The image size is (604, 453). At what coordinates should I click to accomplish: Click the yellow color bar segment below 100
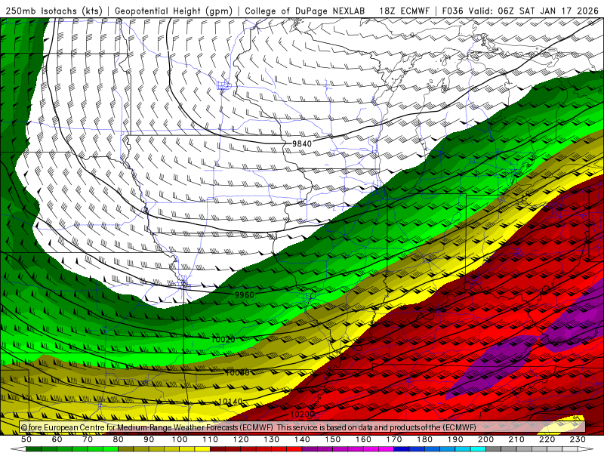pyautogui.click(x=187, y=449)
